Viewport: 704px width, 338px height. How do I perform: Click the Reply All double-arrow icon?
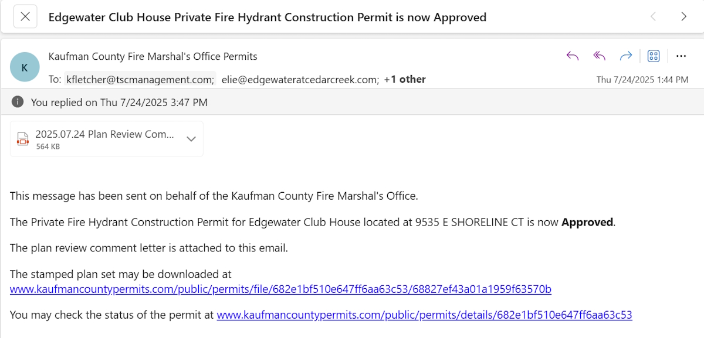tap(599, 56)
